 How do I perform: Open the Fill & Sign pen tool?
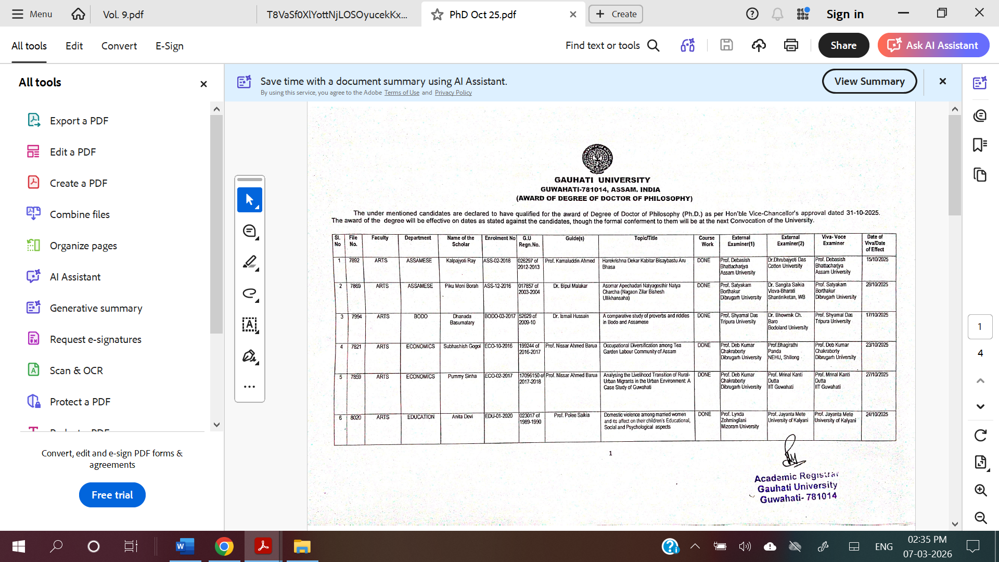(249, 356)
